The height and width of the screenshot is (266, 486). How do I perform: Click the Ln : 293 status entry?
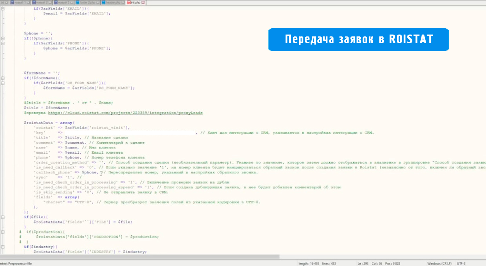tap(363, 263)
